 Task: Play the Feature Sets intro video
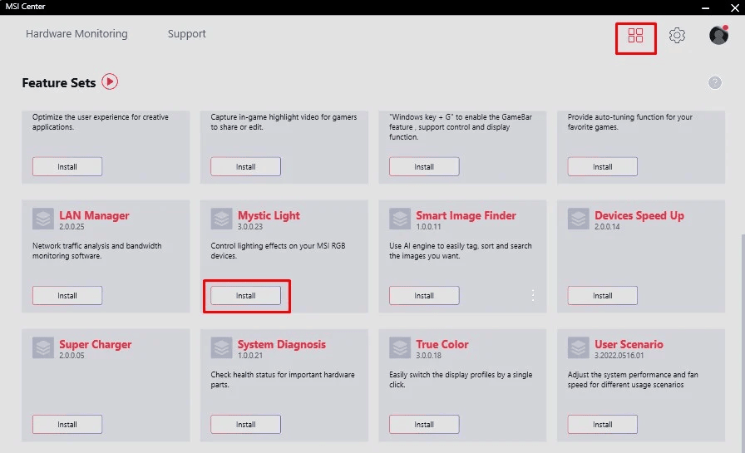pos(110,81)
